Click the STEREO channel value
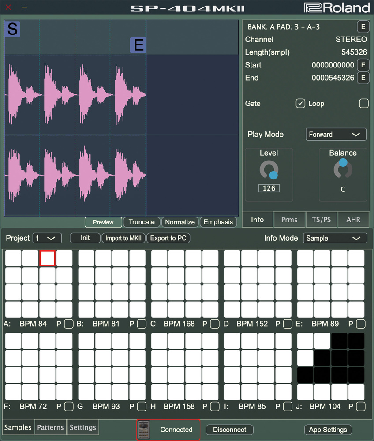 [351, 39]
